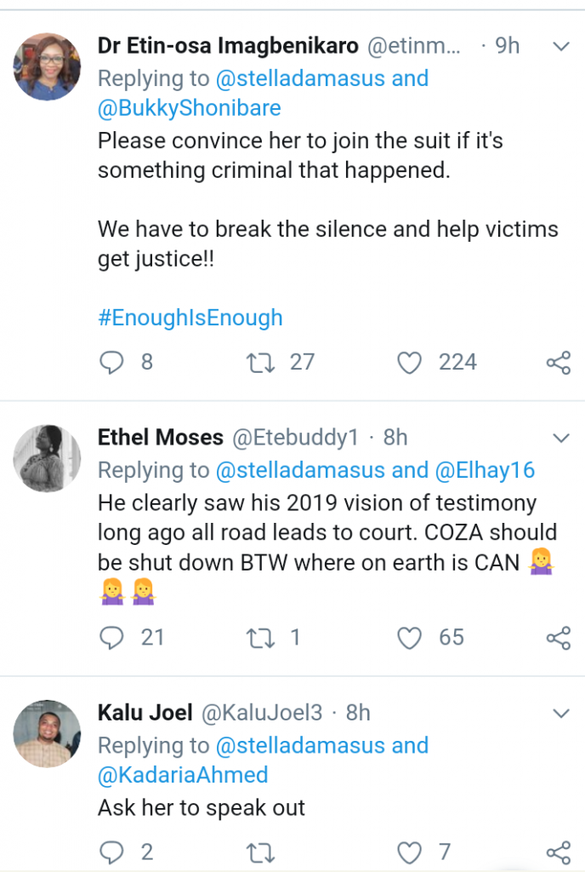View Ethel Moses's profile picture

tap(47, 459)
